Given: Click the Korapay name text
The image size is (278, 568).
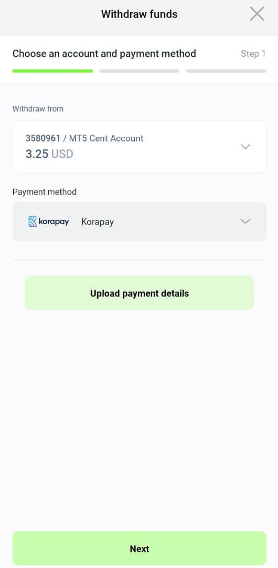Looking at the screenshot, I should pyautogui.click(x=98, y=222).
